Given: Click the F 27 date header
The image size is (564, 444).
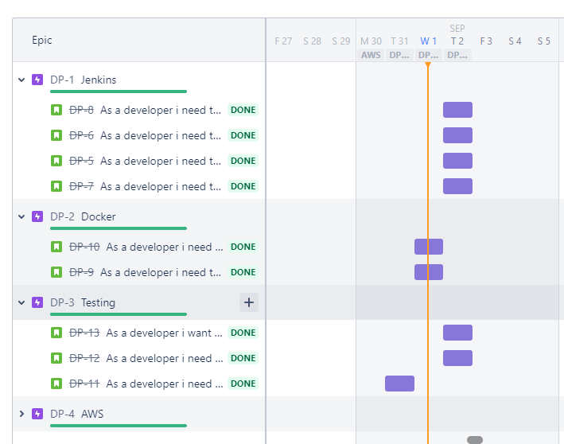Looking at the screenshot, I should pos(283,41).
